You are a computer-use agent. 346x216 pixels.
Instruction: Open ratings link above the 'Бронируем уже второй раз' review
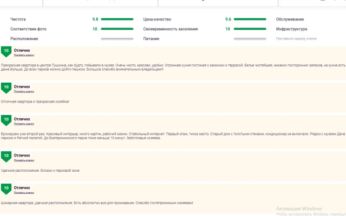(x=24, y=124)
